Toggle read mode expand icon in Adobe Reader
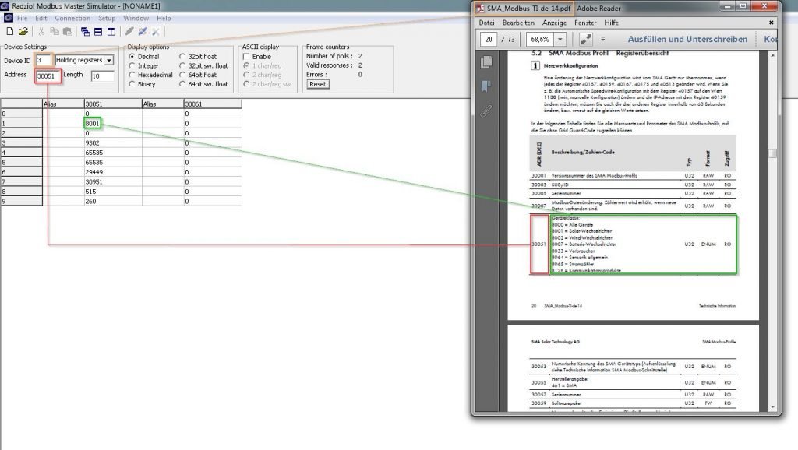The image size is (798, 450). 586,39
